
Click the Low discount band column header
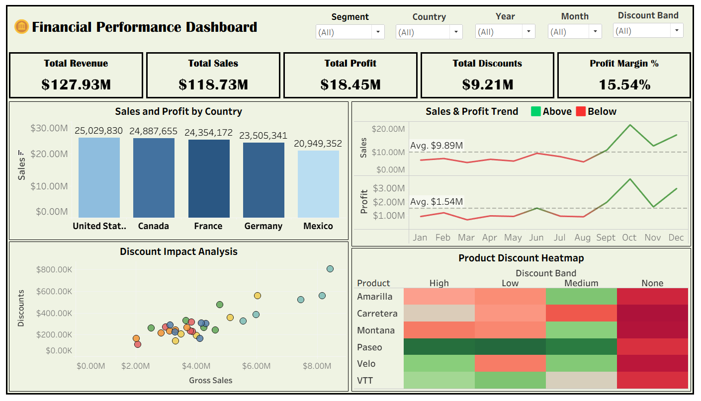[510, 283]
